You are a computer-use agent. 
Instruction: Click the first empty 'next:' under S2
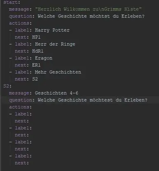(22, 121)
